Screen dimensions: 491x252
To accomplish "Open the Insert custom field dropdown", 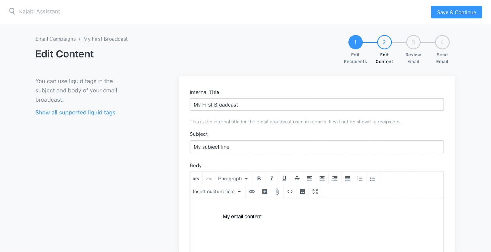I will tap(217, 192).
